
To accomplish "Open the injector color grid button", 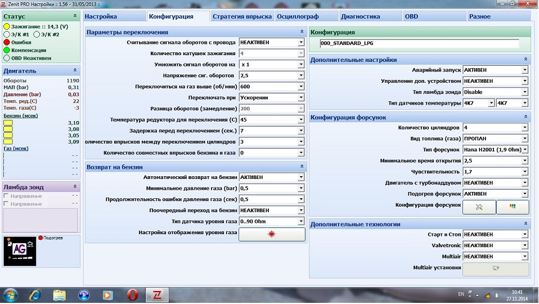I will coord(512,207).
